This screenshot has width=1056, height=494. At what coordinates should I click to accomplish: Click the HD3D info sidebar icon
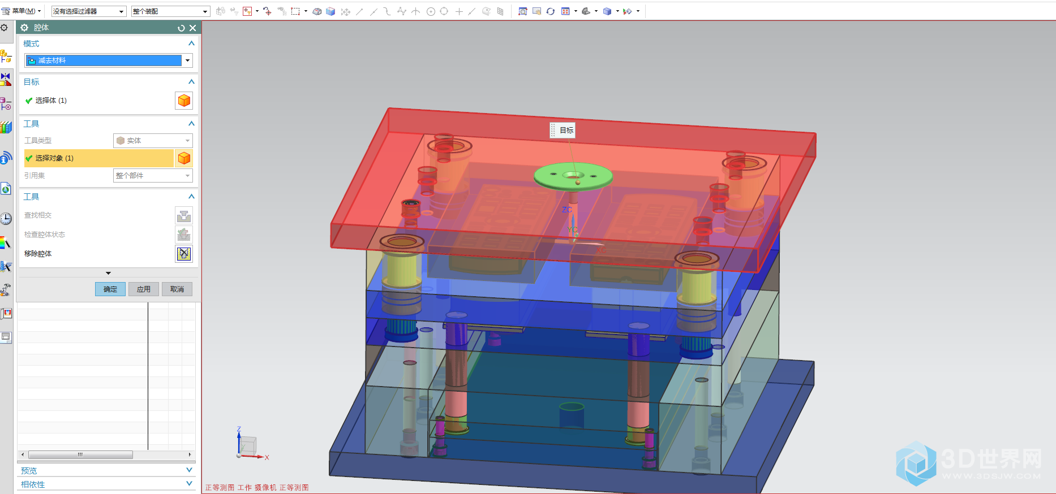[6, 158]
